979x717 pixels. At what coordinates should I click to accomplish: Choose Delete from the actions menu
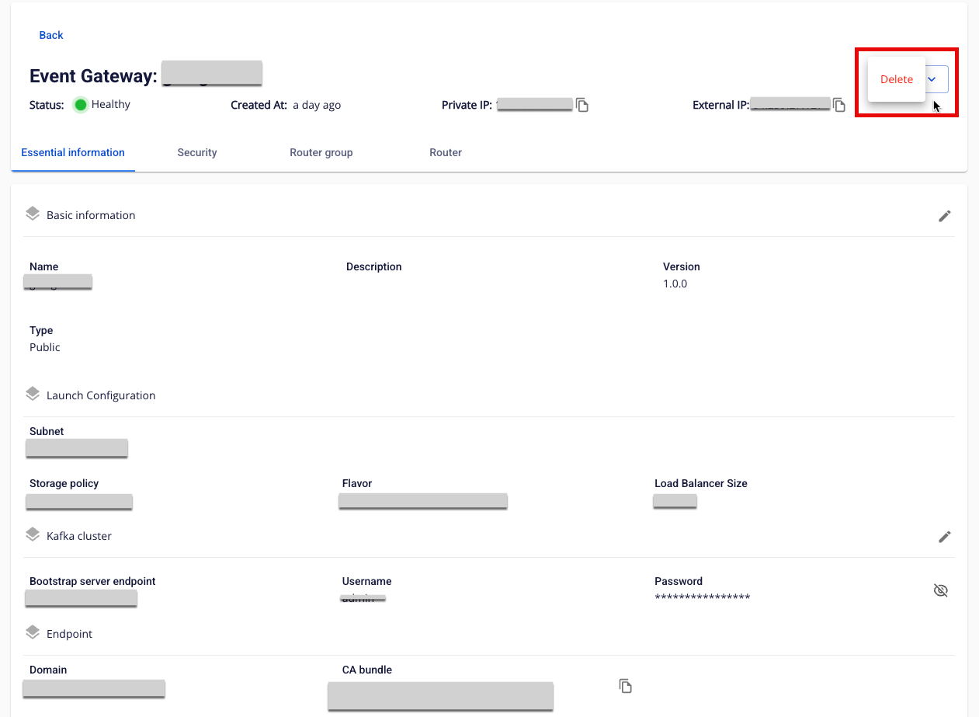(x=897, y=79)
